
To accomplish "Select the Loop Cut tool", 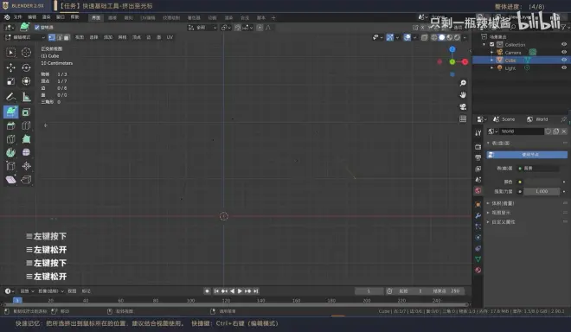I will coord(26,125).
